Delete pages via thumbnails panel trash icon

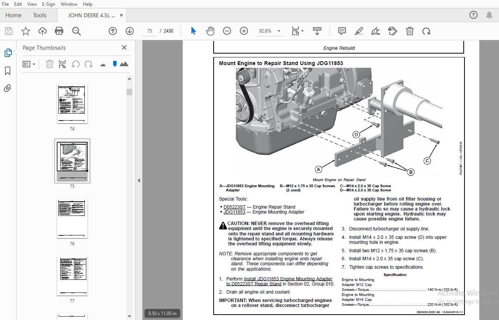tap(49, 64)
